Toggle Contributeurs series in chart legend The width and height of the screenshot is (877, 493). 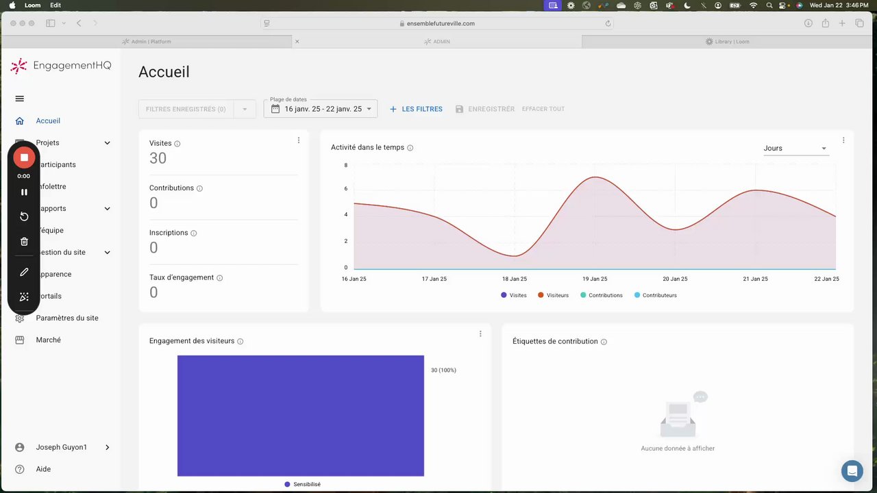coord(656,295)
